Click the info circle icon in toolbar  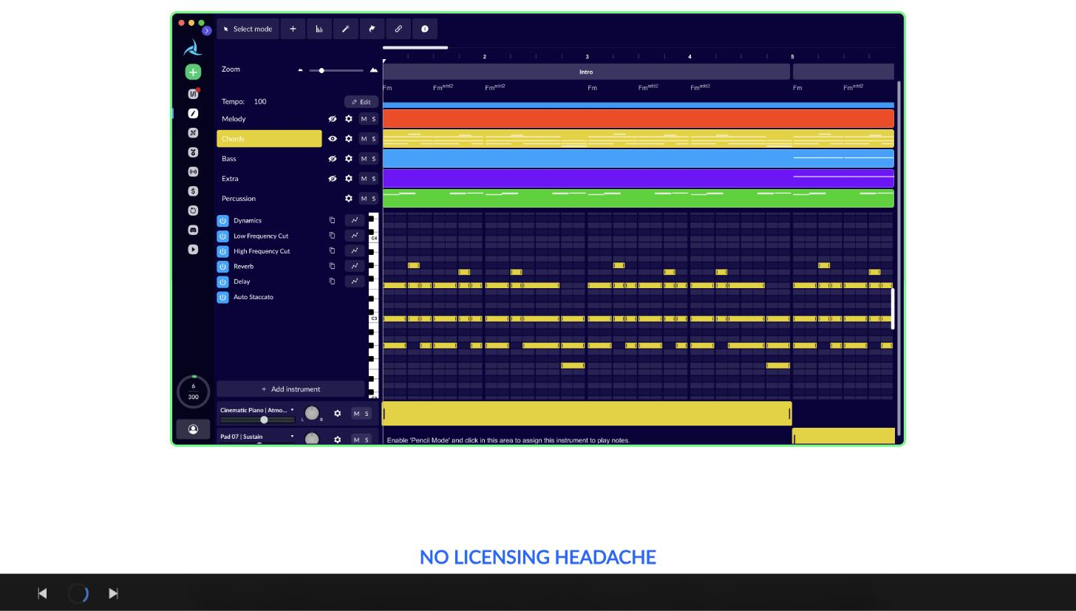pos(425,29)
